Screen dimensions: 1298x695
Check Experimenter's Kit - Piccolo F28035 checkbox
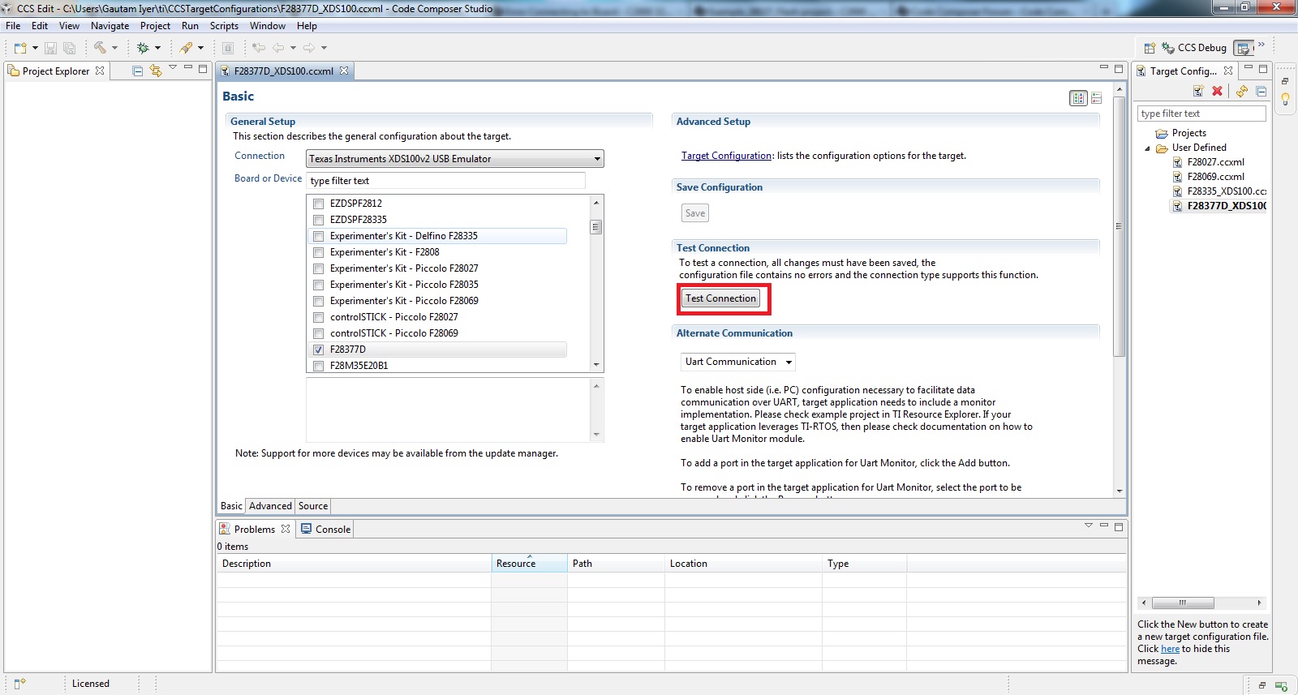tap(319, 285)
